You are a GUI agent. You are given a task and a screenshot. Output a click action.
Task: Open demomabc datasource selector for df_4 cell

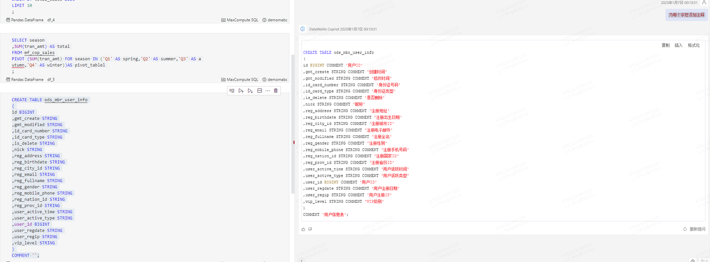coord(275,20)
